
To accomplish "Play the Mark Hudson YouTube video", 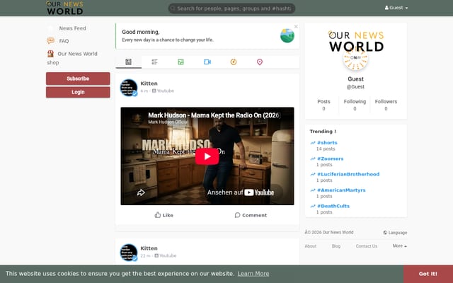I will click(x=207, y=156).
